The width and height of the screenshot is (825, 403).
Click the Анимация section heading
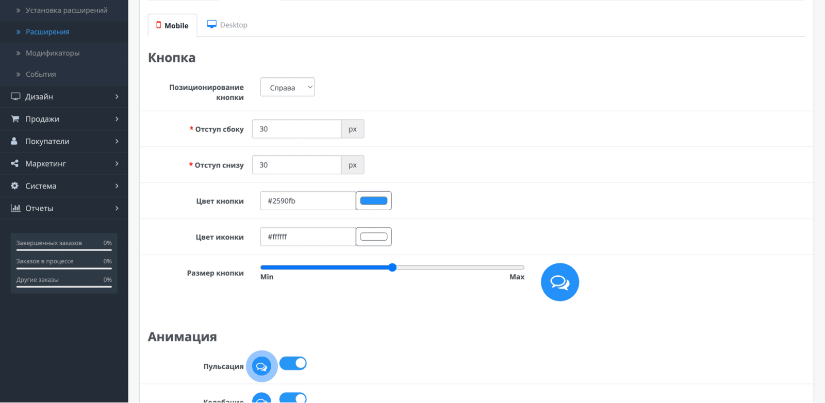pos(182,337)
